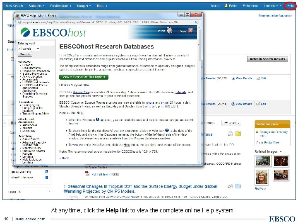
Task: Open the Publications menu in top bar
Action: click(x=60, y=6)
